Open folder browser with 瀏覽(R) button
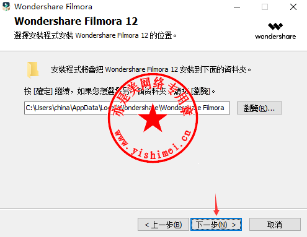 [x=259, y=108]
